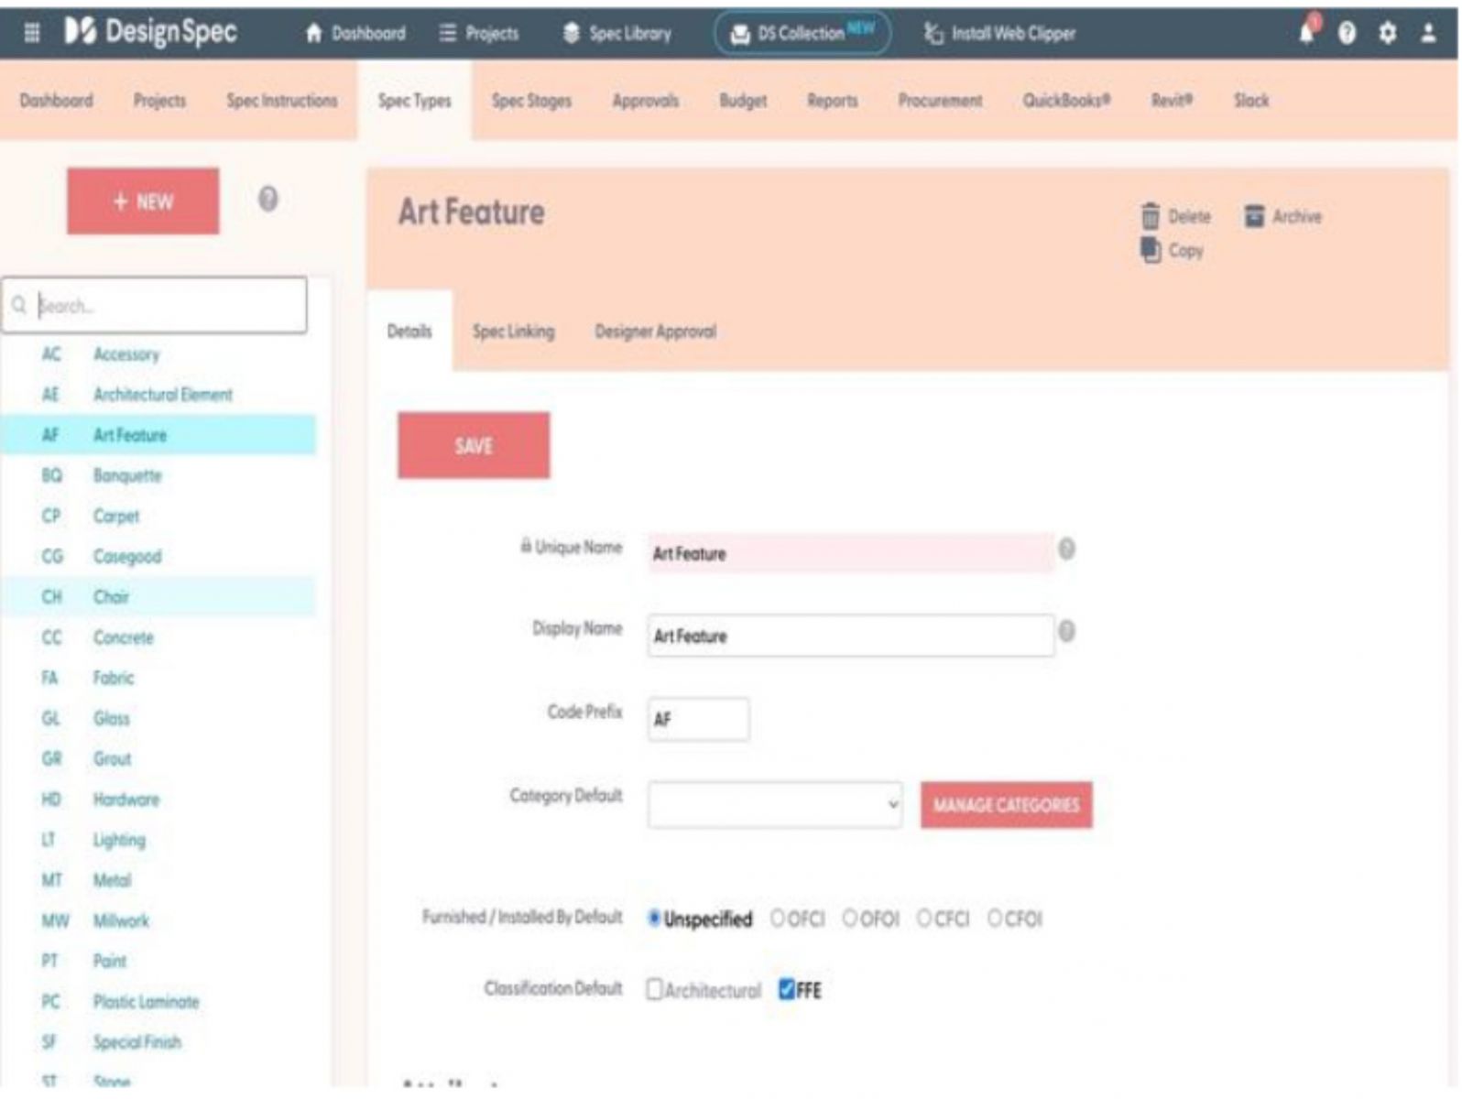Click the MANAGE CATEGORIES button
Image resolution: width=1462 pixels, height=1099 pixels.
tap(1006, 805)
